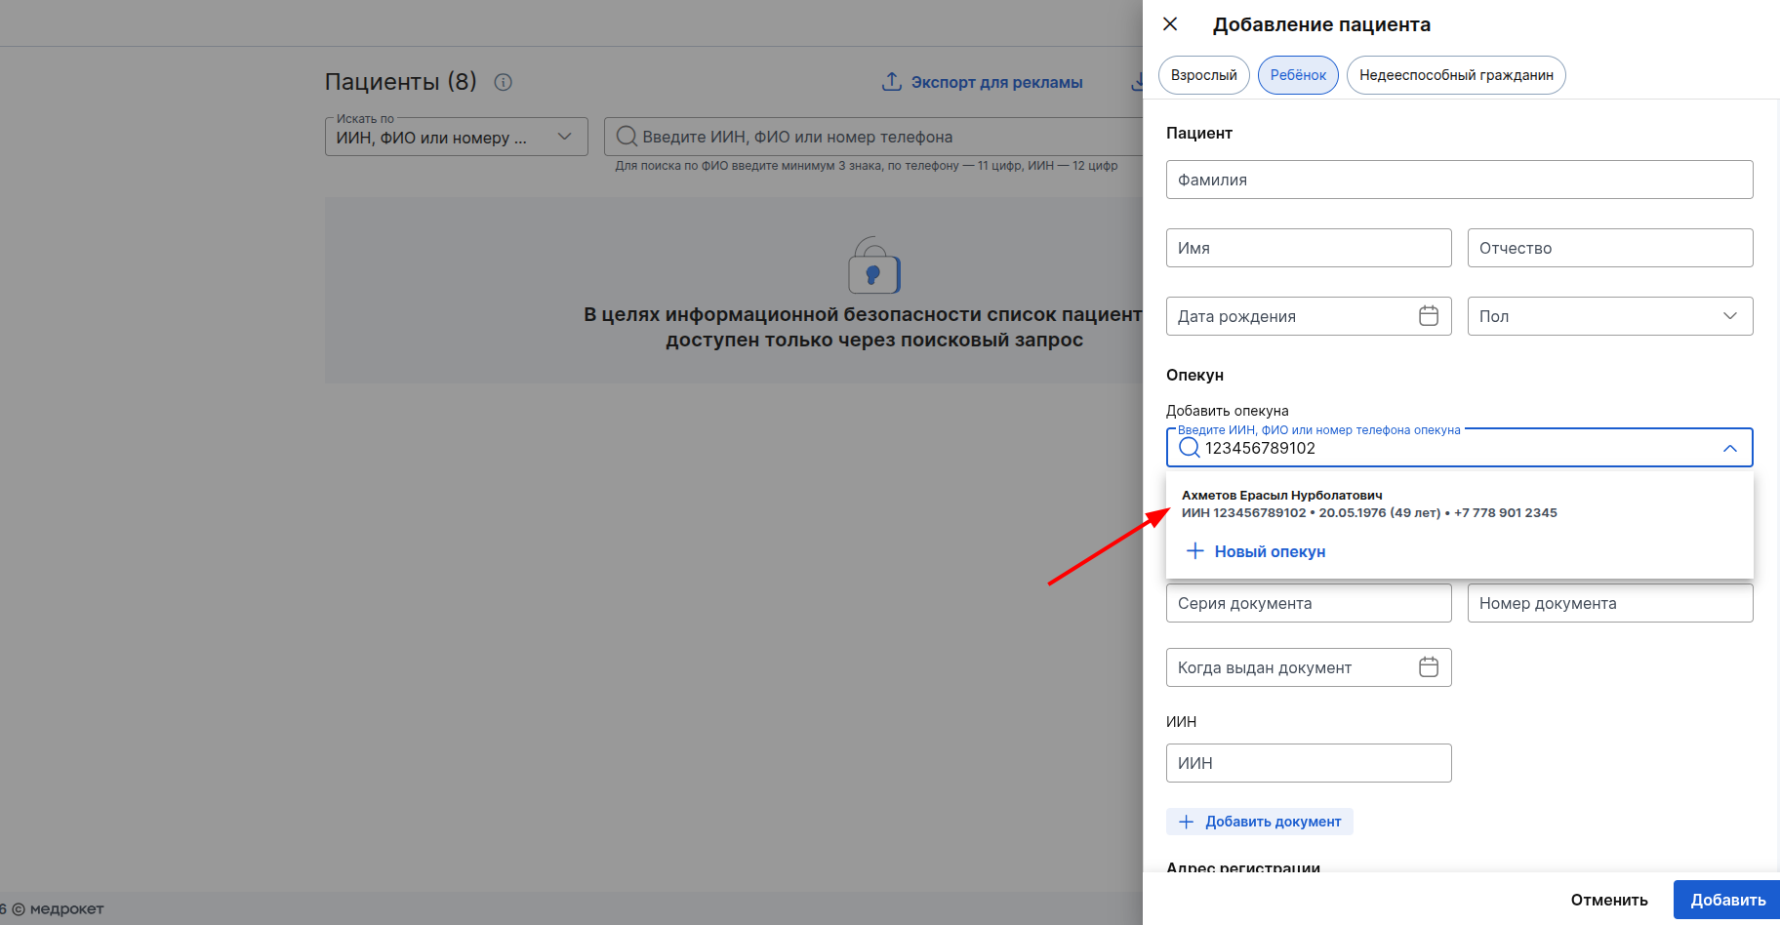Click the export upload icon
This screenshot has height=925, width=1780.
pyautogui.click(x=891, y=82)
